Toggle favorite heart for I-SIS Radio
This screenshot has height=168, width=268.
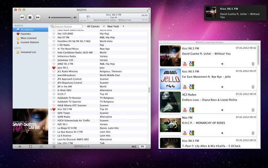point(54,45)
